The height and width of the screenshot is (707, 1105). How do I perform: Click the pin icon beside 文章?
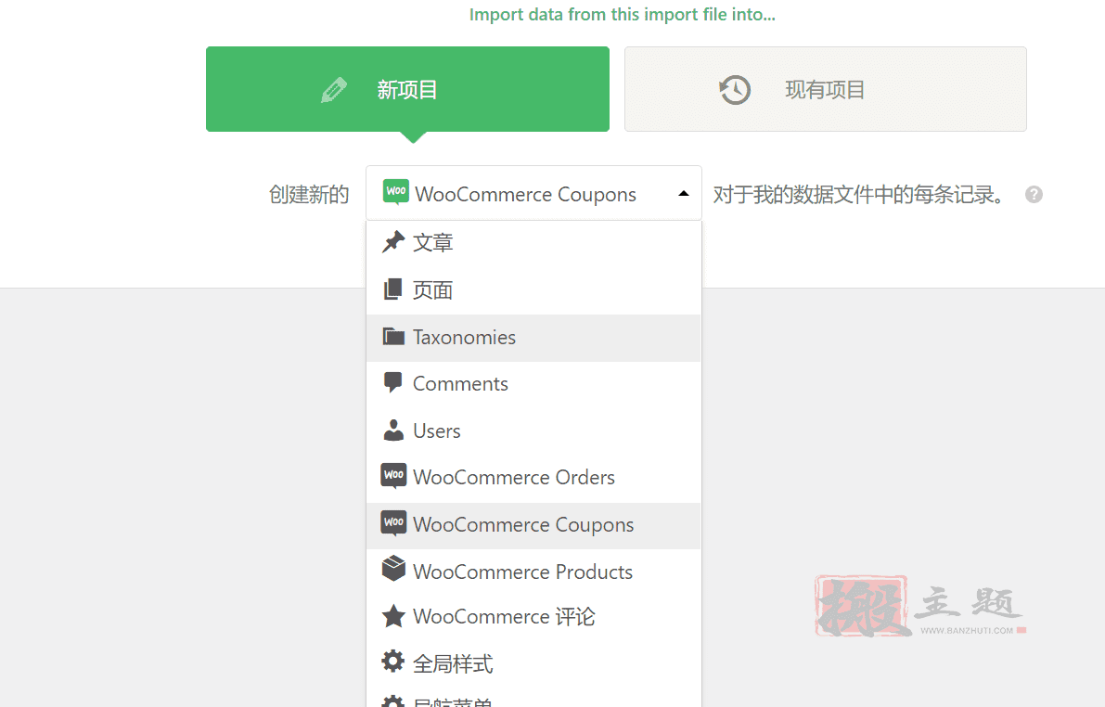tap(393, 242)
